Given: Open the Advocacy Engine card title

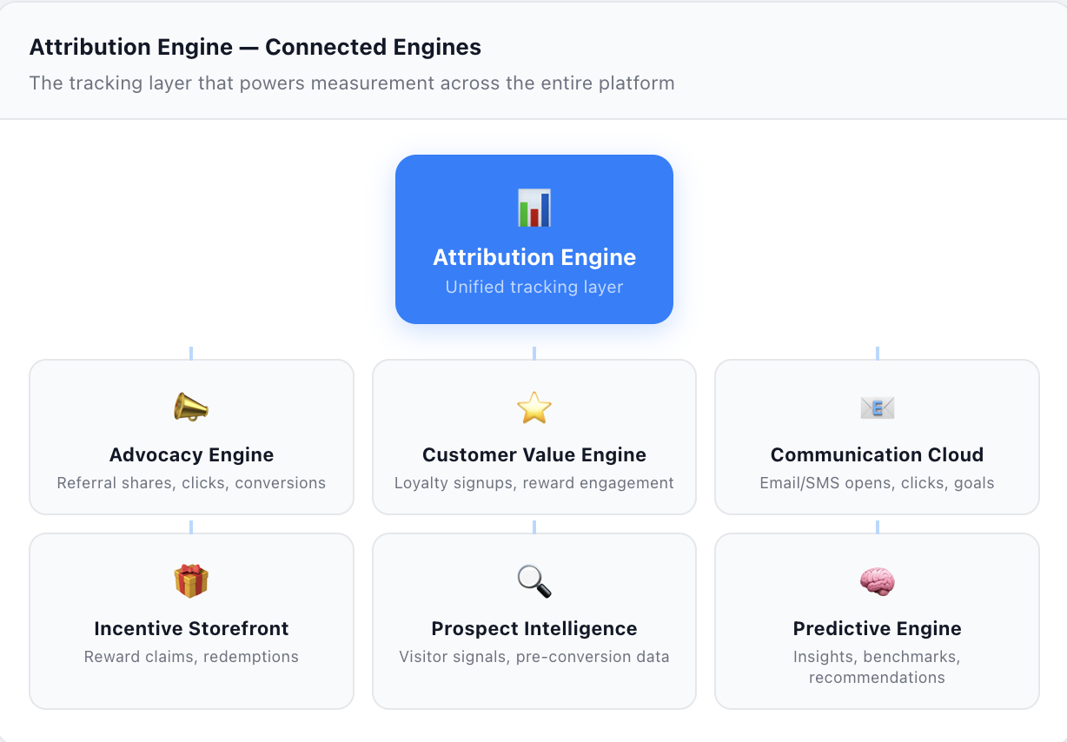Looking at the screenshot, I should point(191,455).
